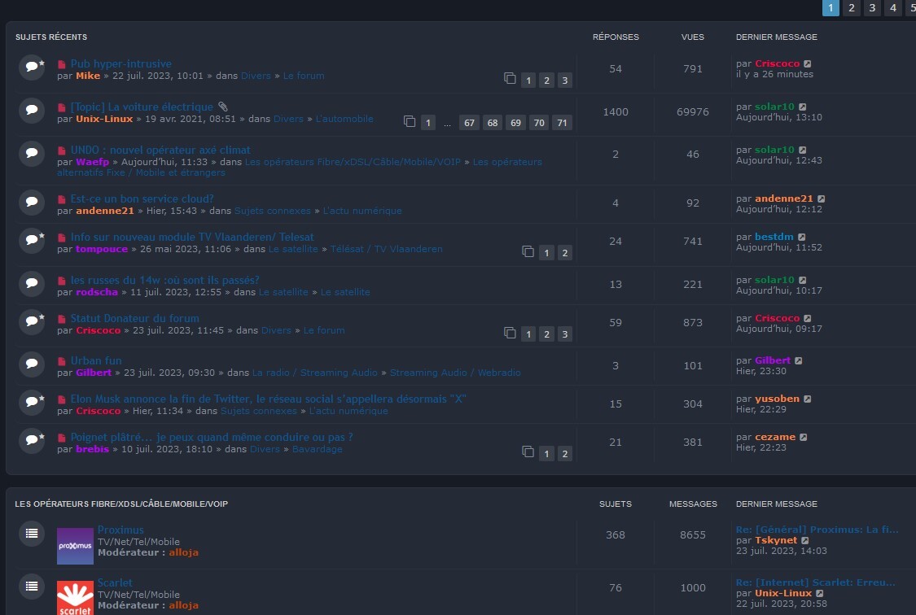Click Proximus forum logo thumbnail
The height and width of the screenshot is (615, 916).
(x=75, y=546)
